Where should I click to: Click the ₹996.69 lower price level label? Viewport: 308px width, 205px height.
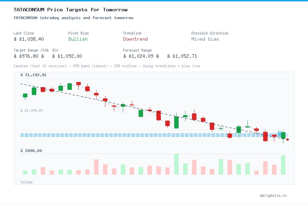click(x=31, y=150)
